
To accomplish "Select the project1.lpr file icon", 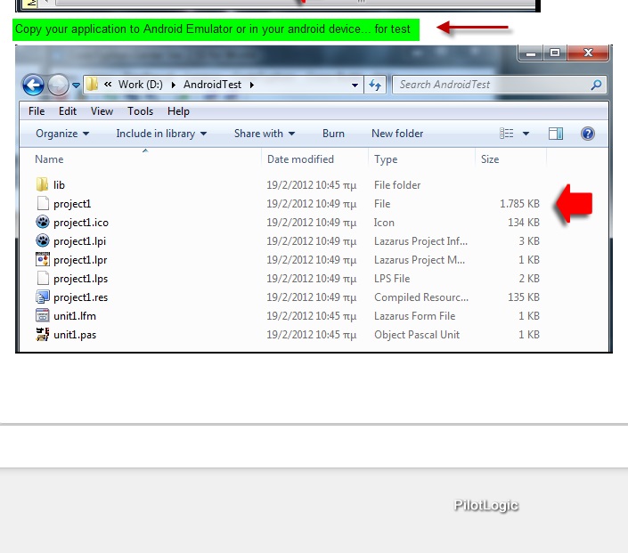I will tap(43, 259).
